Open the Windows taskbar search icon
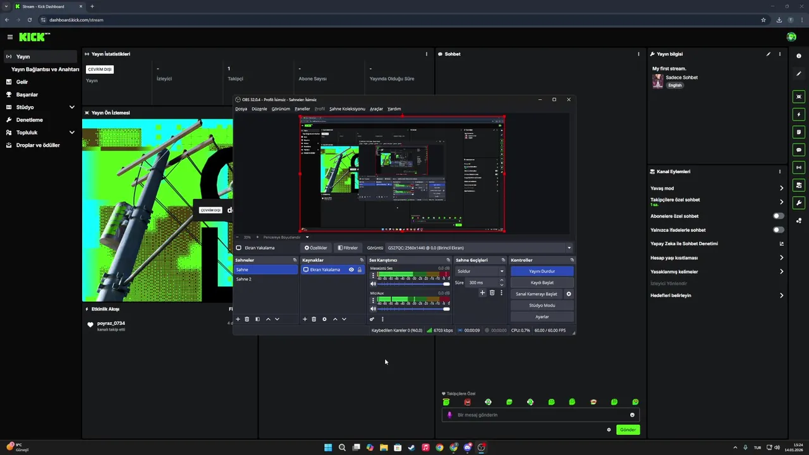This screenshot has height=455, width=809. coord(342,447)
